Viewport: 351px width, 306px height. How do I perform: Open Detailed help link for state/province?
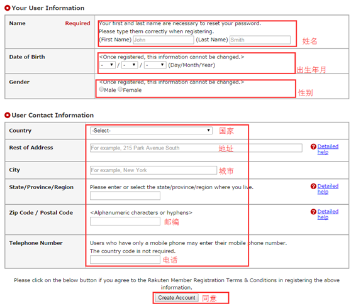pos(328,189)
